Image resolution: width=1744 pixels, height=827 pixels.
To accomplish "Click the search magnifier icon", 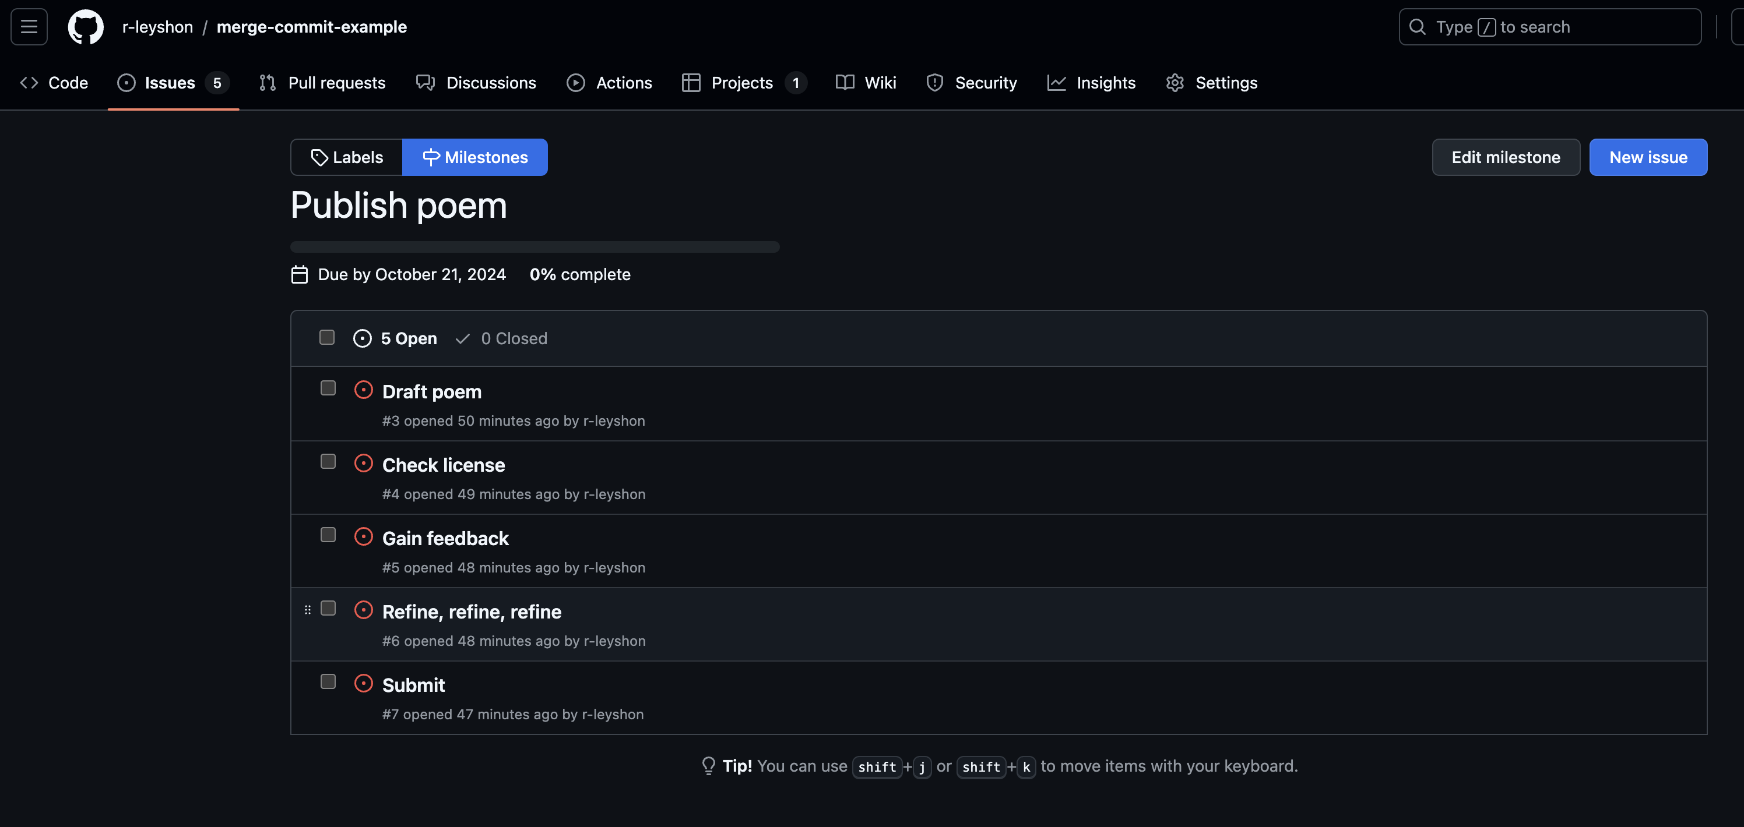I will point(1417,27).
